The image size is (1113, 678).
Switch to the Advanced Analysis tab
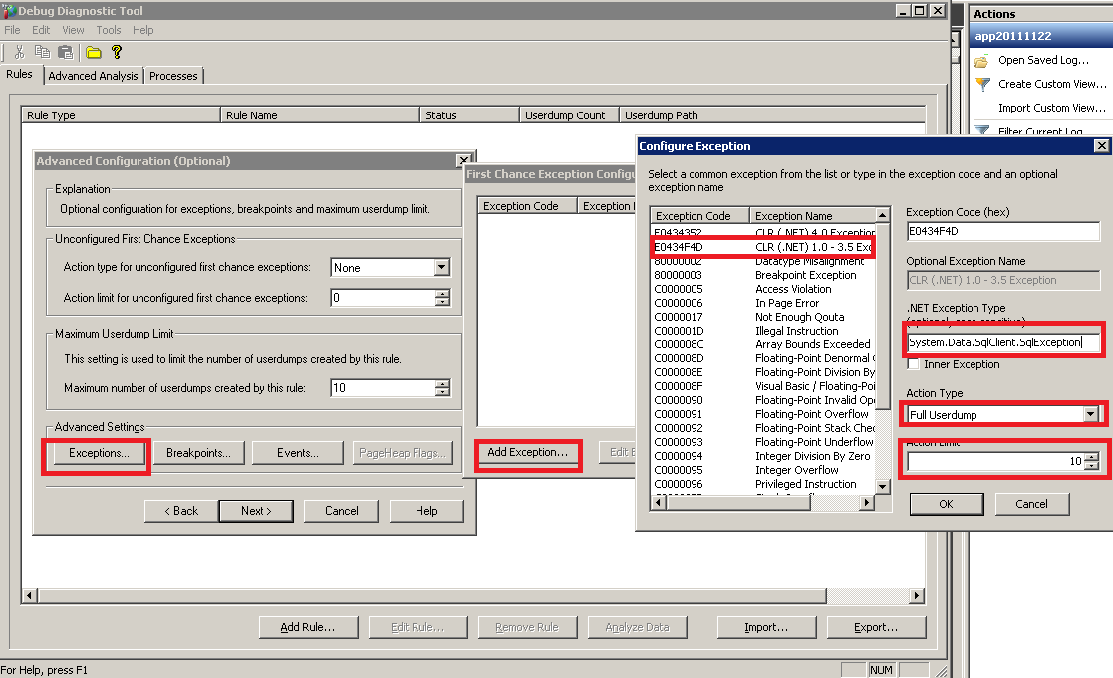[x=93, y=76]
